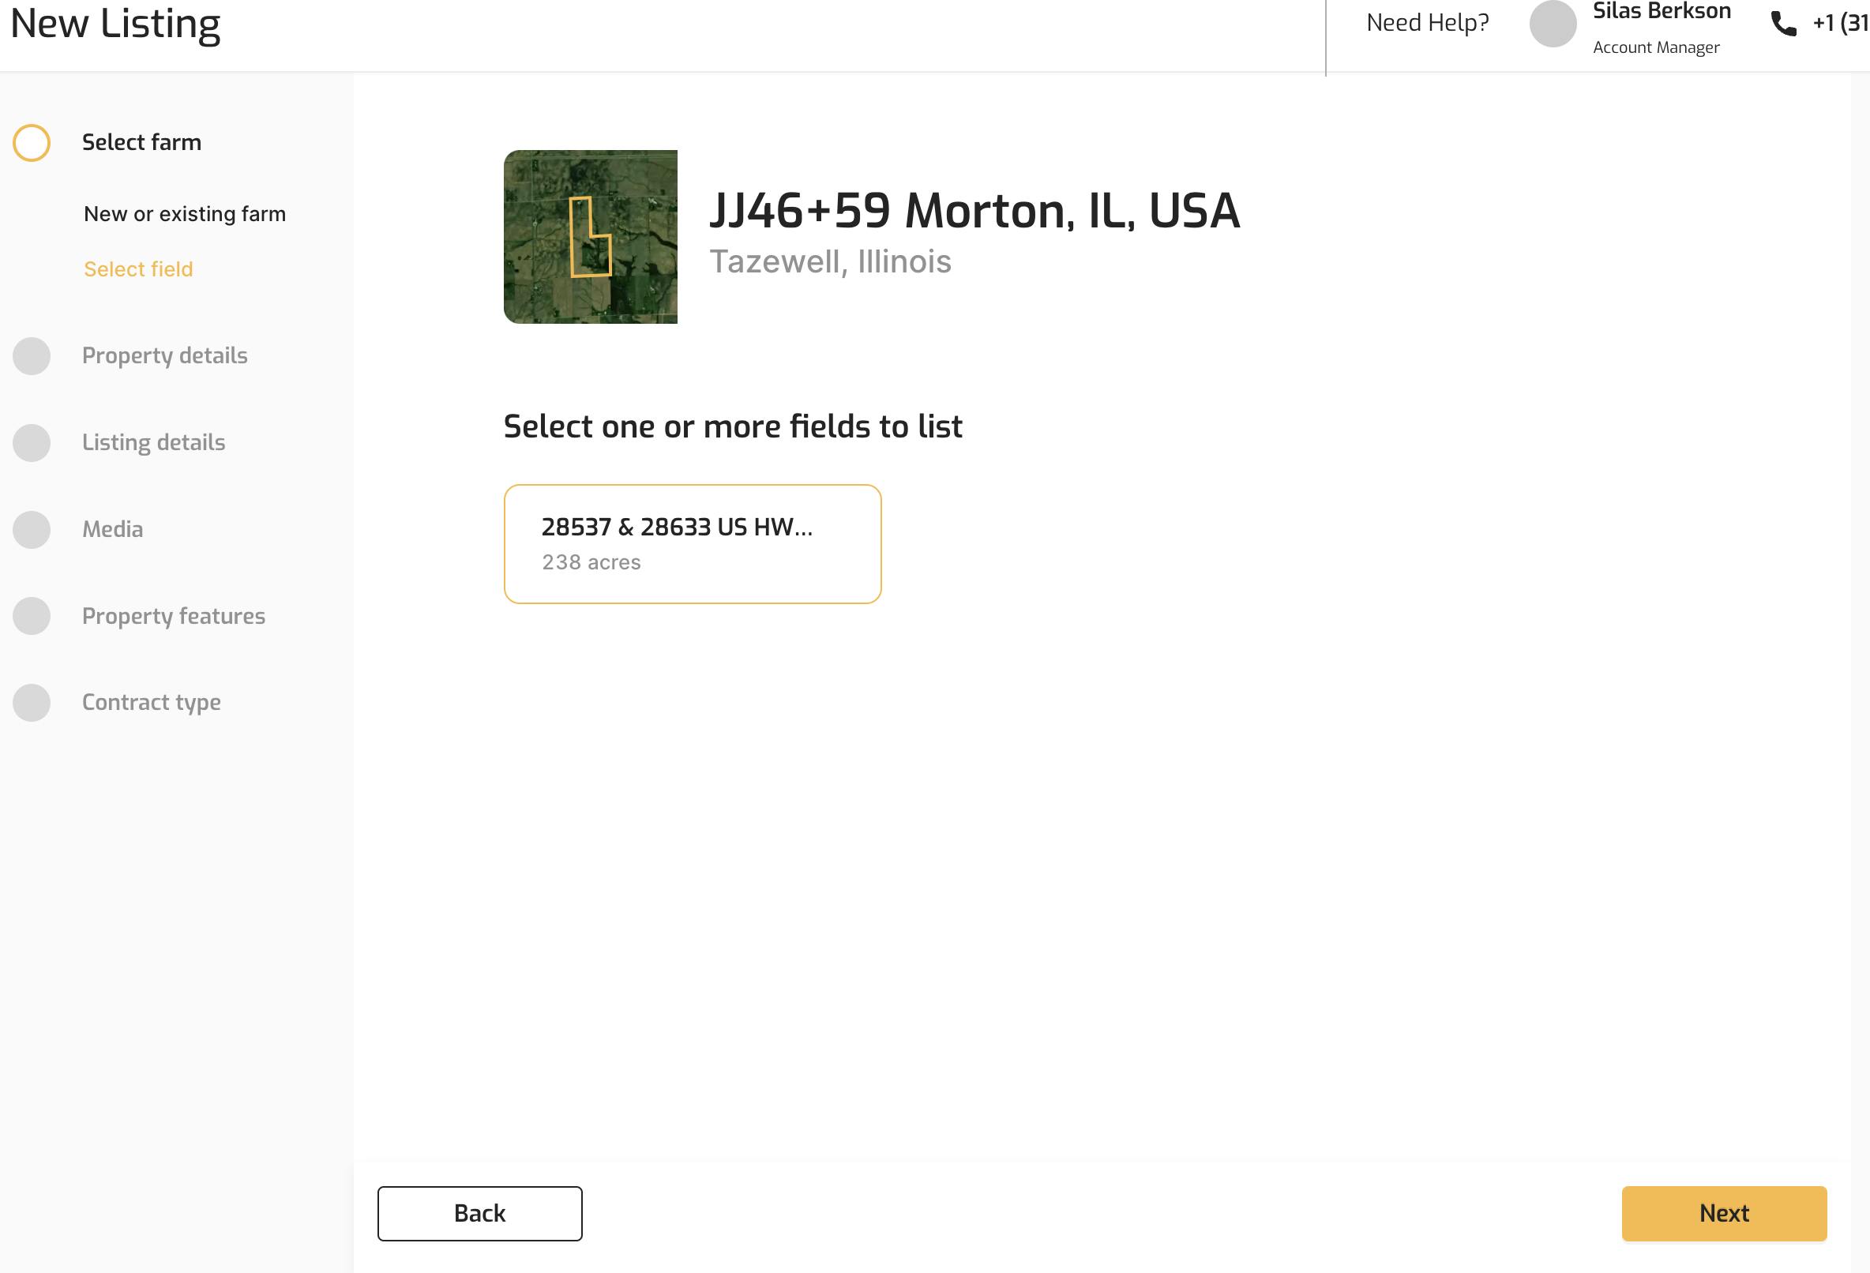This screenshot has height=1273, width=1870.
Task: Click the 'Contract type' step icon
Action: [32, 702]
